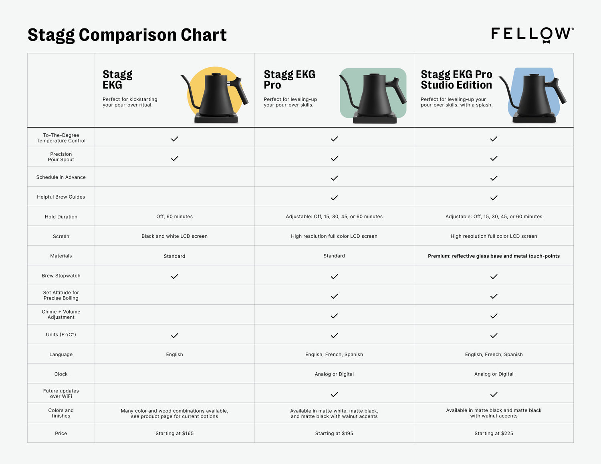Click the Fellow logo
This screenshot has height=464, width=601.
click(x=532, y=35)
